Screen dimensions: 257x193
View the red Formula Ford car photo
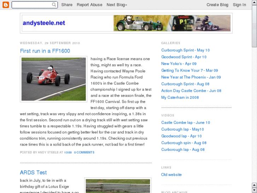click(54, 79)
